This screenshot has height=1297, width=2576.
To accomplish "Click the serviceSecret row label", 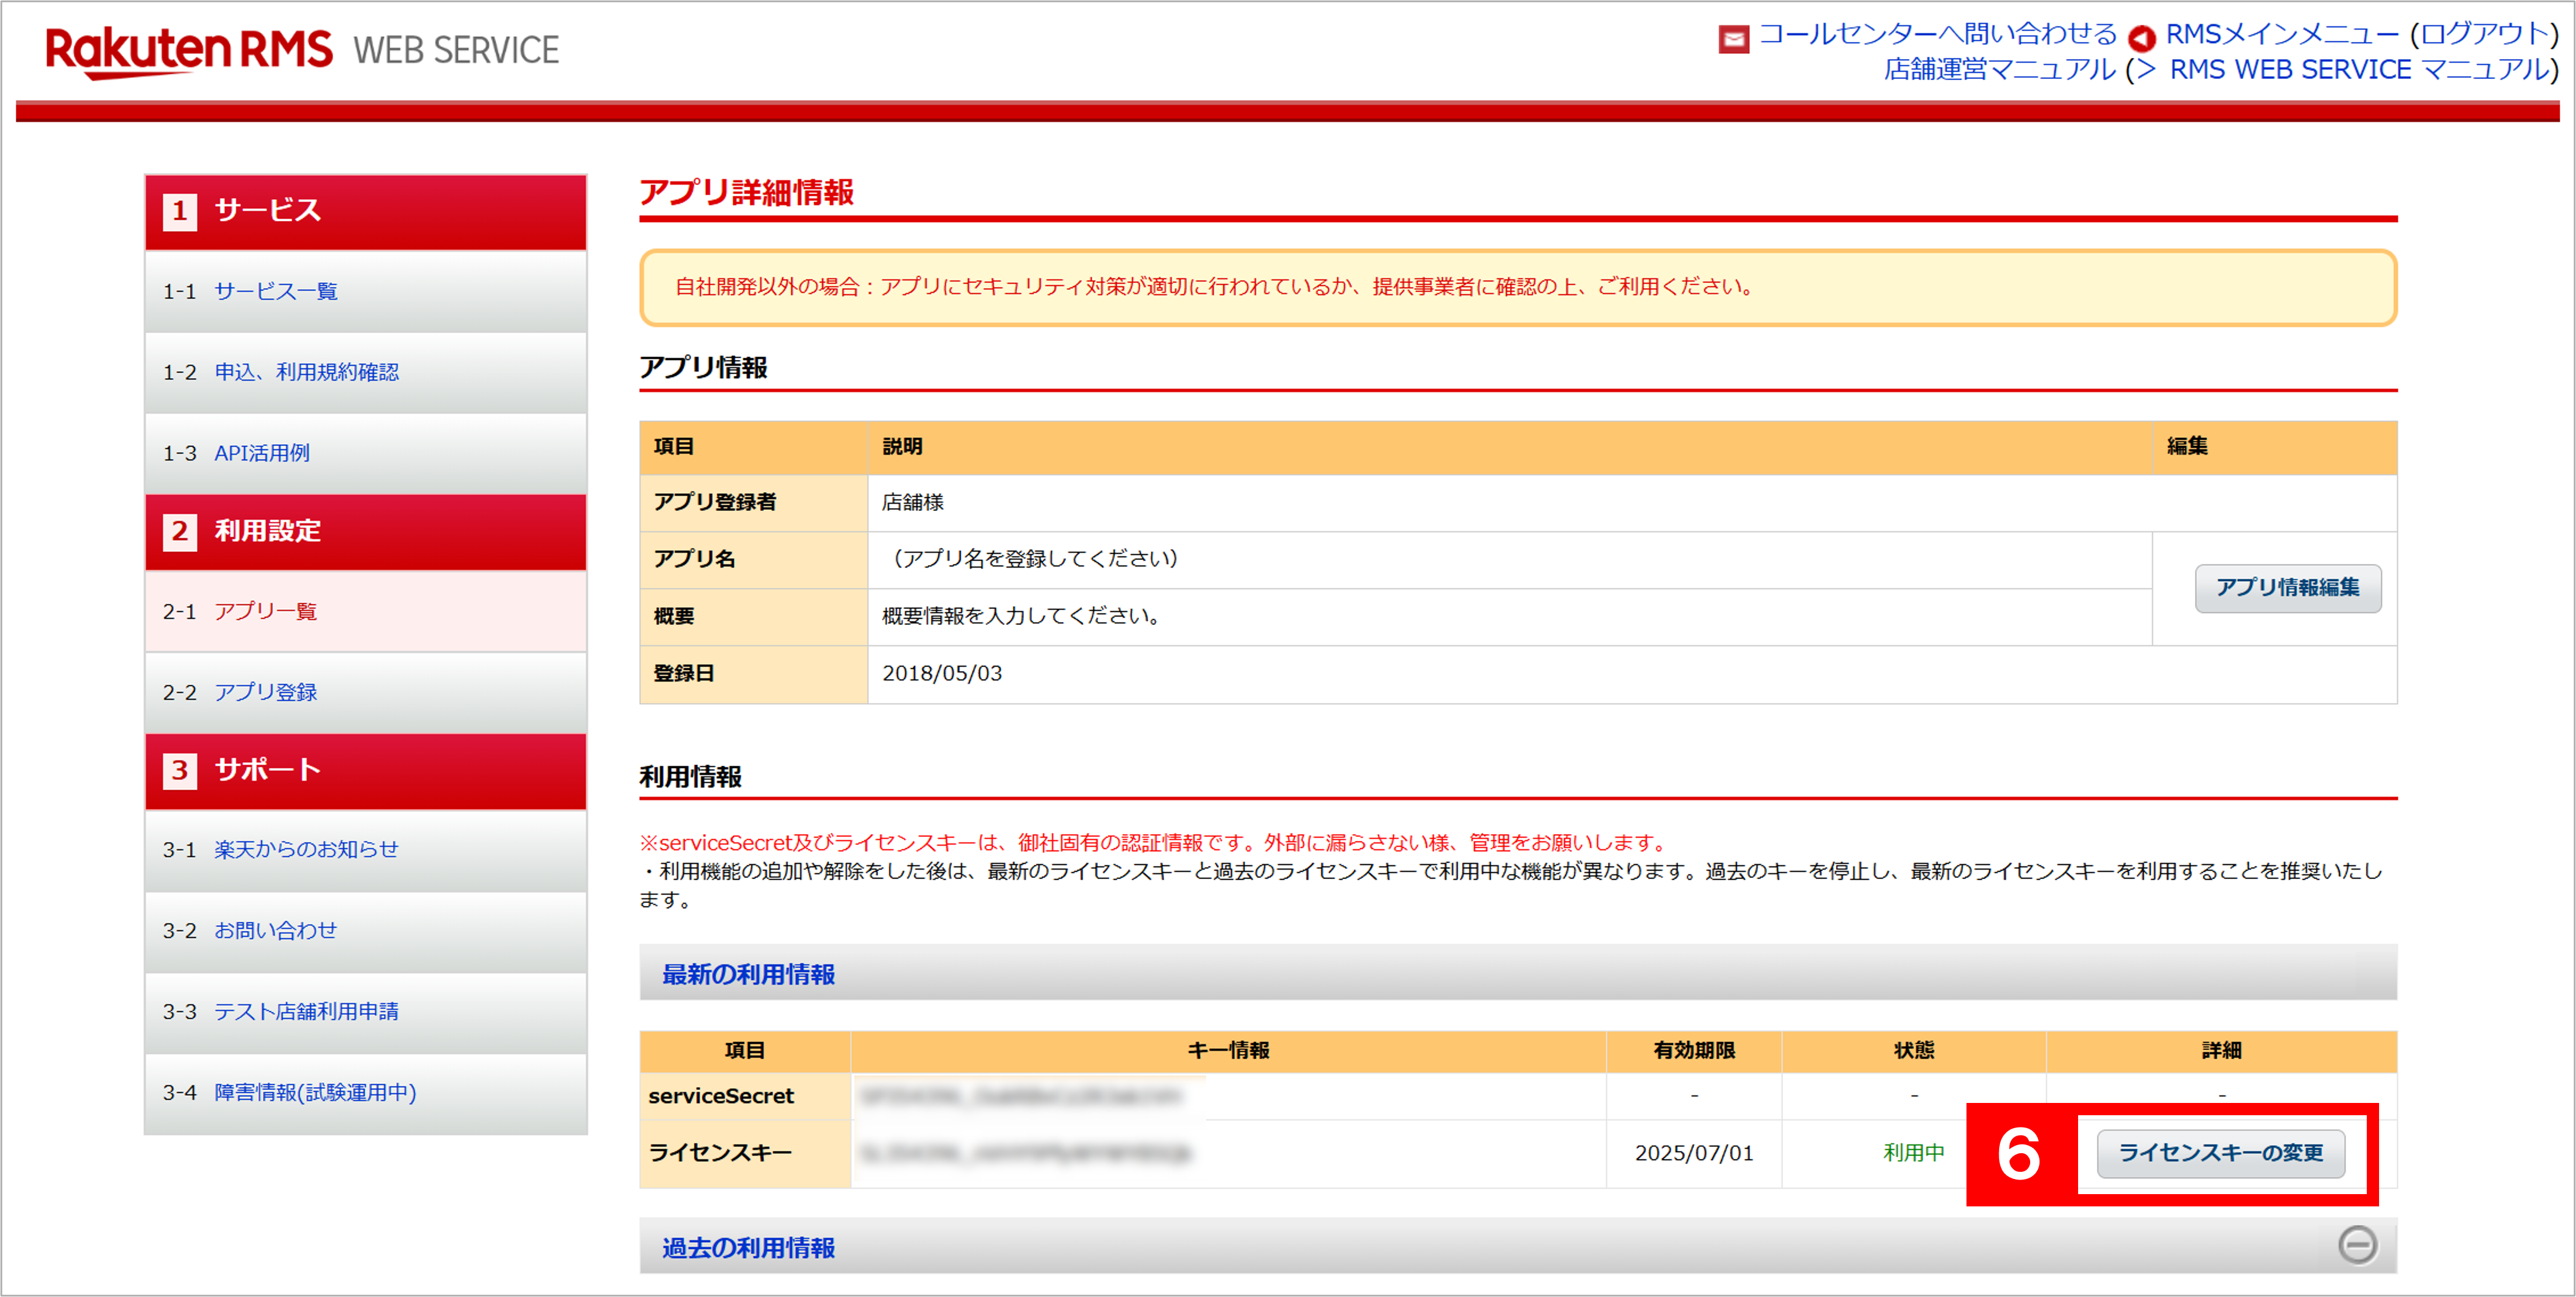I will pos(721,1096).
